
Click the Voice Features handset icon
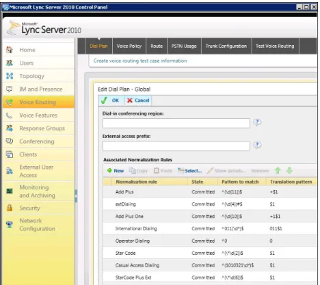pyautogui.click(x=10, y=116)
